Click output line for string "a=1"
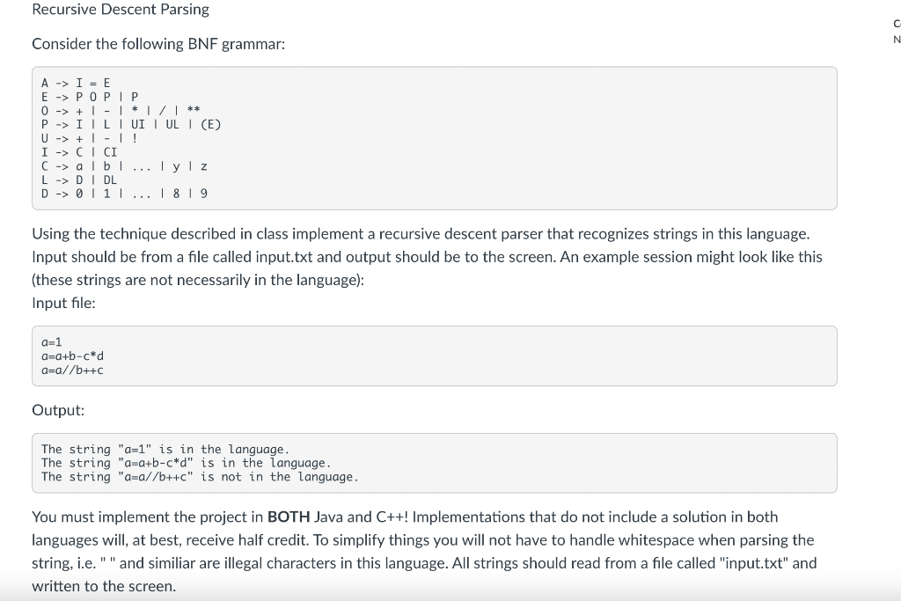 (x=165, y=450)
